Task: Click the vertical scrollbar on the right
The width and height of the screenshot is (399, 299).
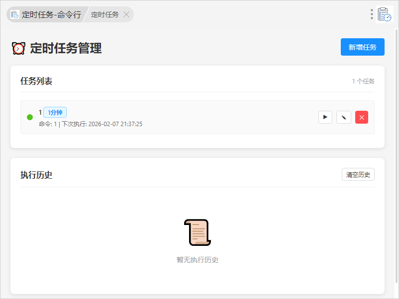Action: click(x=396, y=156)
